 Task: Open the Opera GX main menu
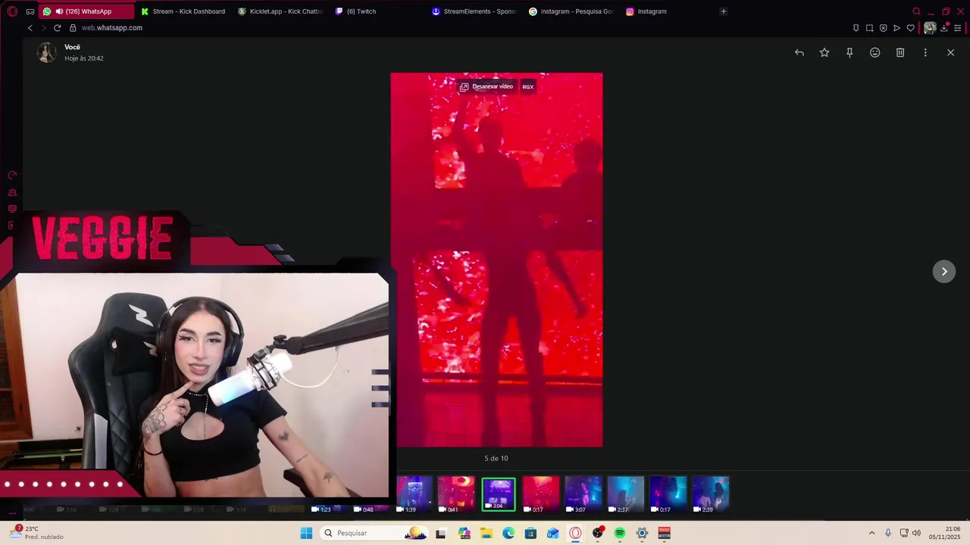coord(12,11)
